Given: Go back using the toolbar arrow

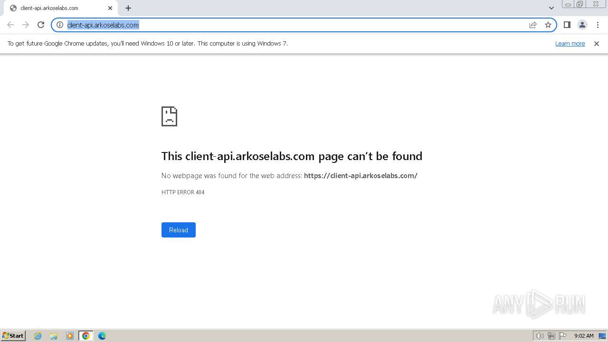Looking at the screenshot, I should tap(10, 25).
